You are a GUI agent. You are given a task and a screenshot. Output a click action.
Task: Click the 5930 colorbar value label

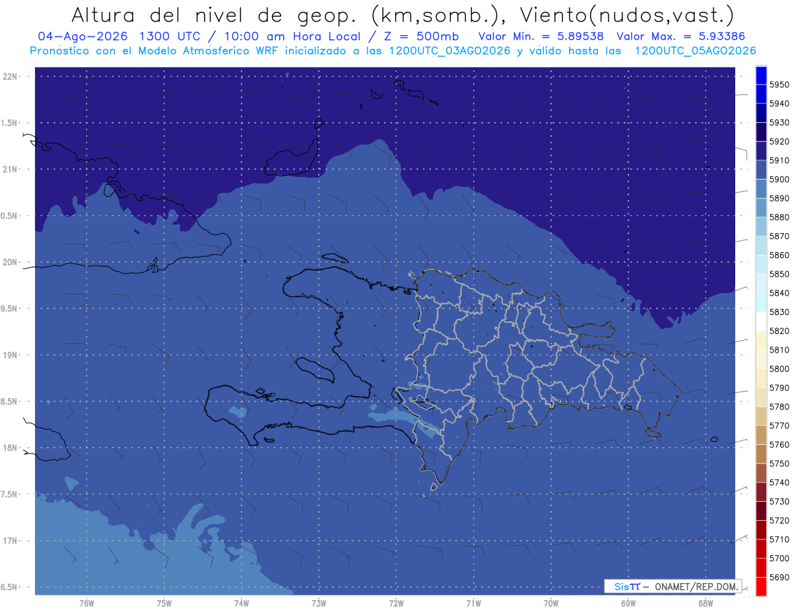pos(779,123)
